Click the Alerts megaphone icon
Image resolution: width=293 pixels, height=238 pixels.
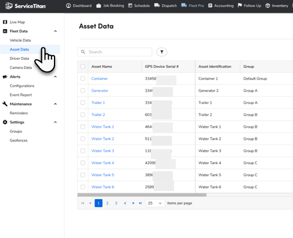[x=5, y=77]
